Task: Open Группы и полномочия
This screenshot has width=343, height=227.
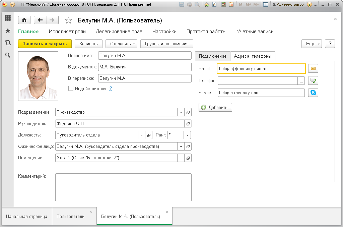Action: coord(167,44)
